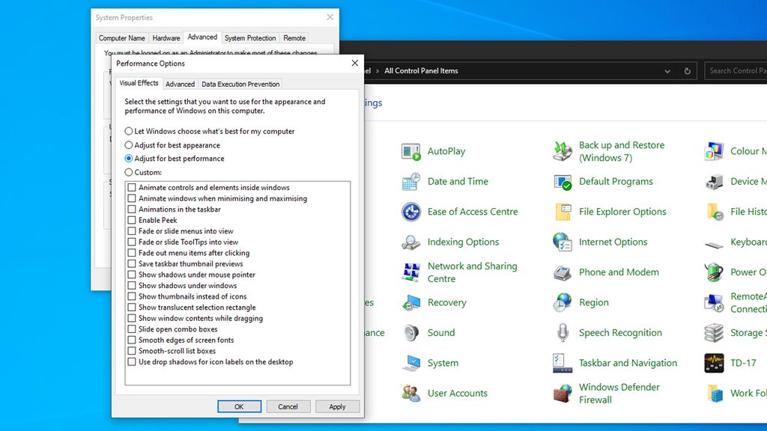Refresh the Control Panel address bar
The width and height of the screenshot is (767, 431).
(x=688, y=71)
